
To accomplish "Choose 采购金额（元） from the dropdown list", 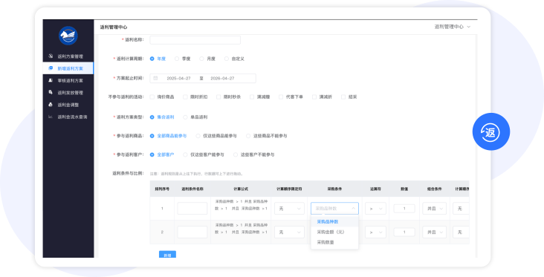I will (334, 232).
